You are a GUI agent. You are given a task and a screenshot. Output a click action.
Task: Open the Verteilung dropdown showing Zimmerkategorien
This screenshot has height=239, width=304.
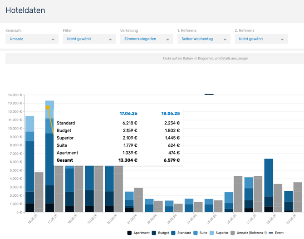tap(146, 39)
